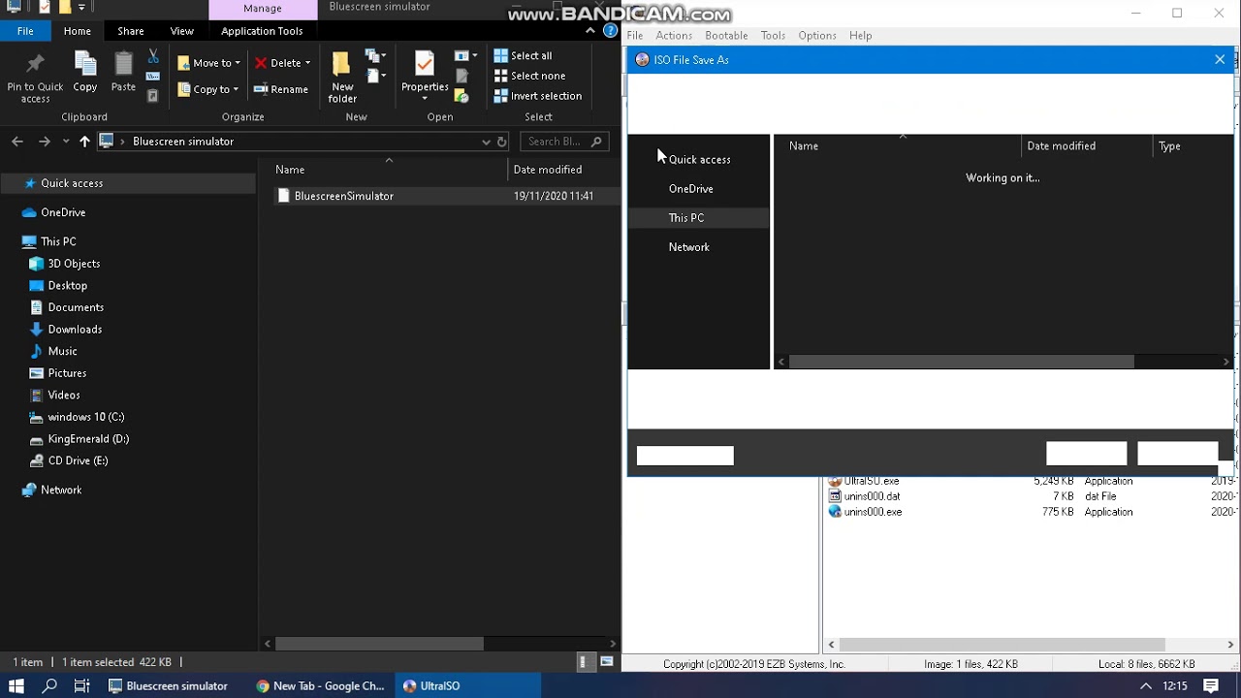Expand the New item dropdown
Screen dimensions: 1241x698
375,56
